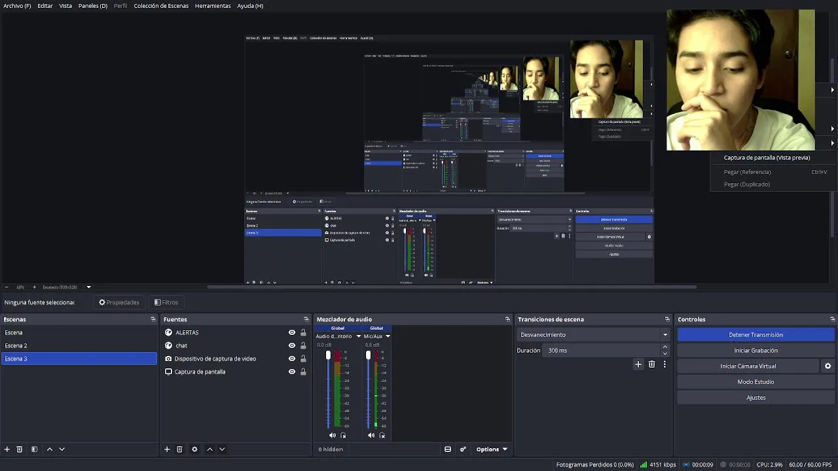Switch mixer layout icon in audio mixer footer
838x471 pixels.
448,449
